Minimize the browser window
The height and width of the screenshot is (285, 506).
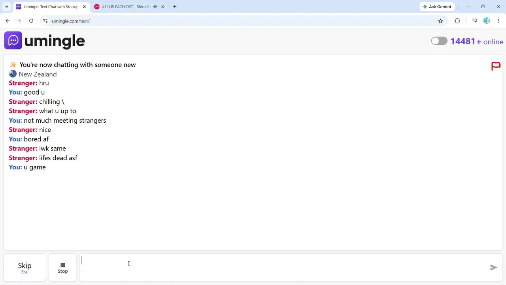pyautogui.click(x=468, y=7)
